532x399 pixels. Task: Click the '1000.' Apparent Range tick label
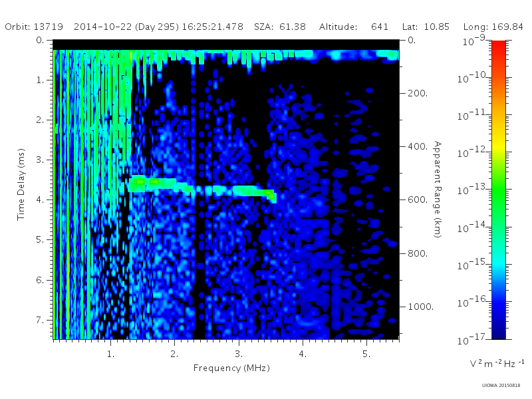tap(420, 307)
